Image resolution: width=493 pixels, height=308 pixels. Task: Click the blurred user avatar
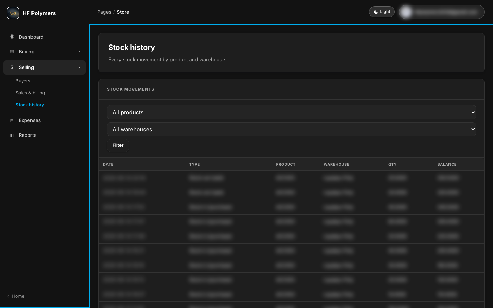(406, 12)
